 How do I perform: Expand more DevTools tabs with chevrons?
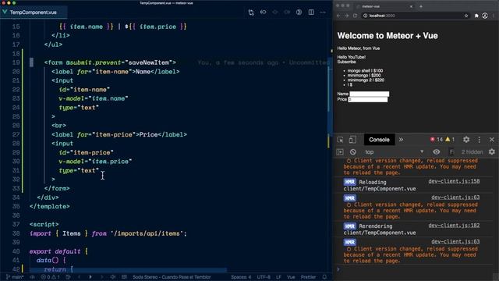coord(401,140)
